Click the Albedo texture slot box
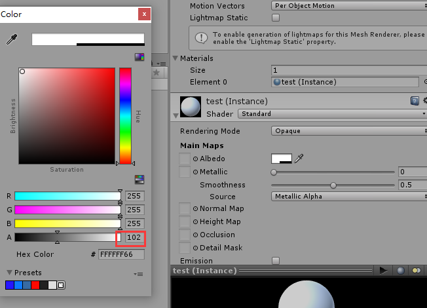Screen dimensions: 427x308 click(x=185, y=159)
